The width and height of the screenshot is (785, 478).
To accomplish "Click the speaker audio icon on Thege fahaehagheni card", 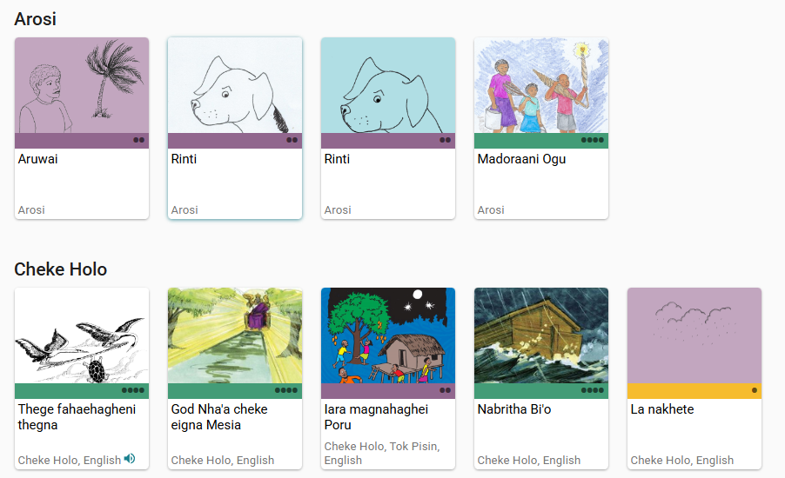I will pos(130,459).
